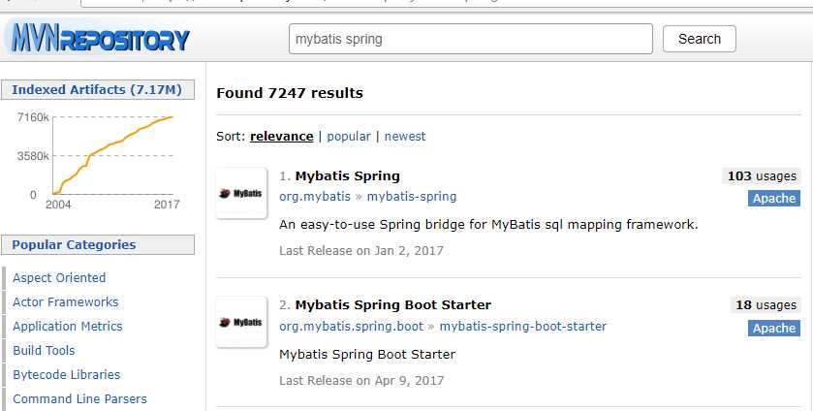Open the MyBatis logo for Mybatis Spring
The image size is (813, 411).
(241, 193)
